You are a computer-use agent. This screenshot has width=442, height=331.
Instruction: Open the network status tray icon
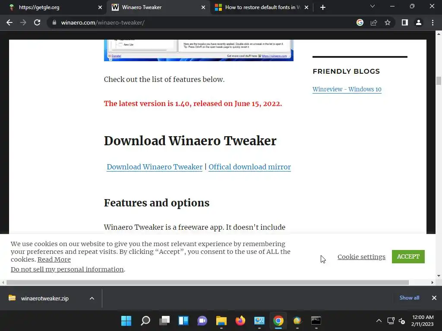(391, 321)
